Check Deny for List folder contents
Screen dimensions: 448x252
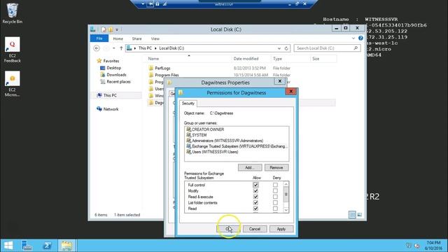(275, 202)
